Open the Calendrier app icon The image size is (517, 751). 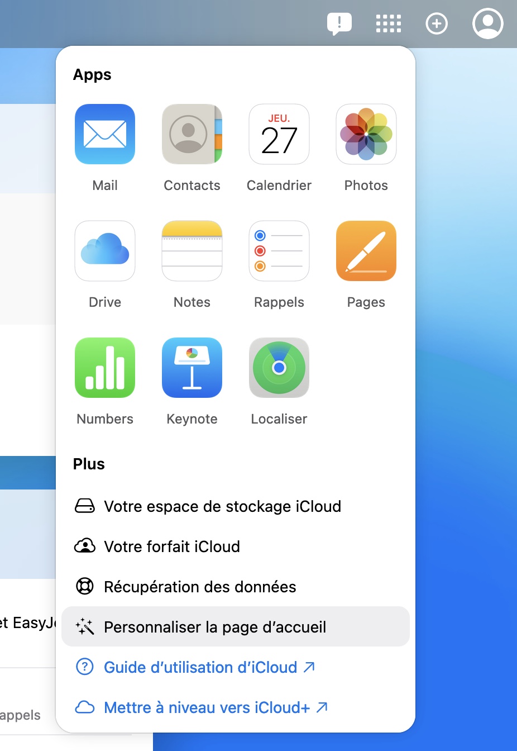279,134
